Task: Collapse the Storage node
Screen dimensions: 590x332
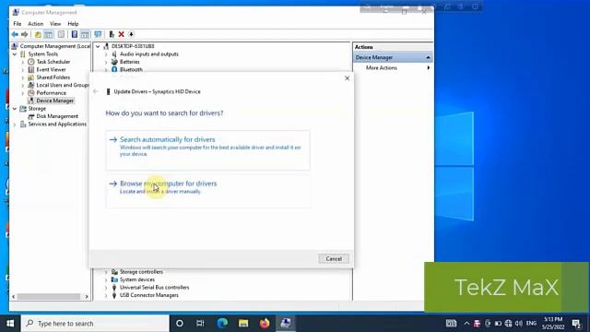Action: (x=15, y=109)
